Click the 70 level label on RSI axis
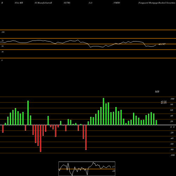176x176 pixels. tap(2, 40)
